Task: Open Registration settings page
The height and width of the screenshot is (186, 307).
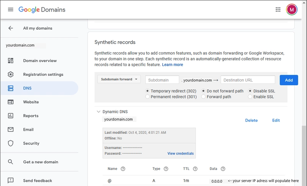Action: (x=43, y=75)
